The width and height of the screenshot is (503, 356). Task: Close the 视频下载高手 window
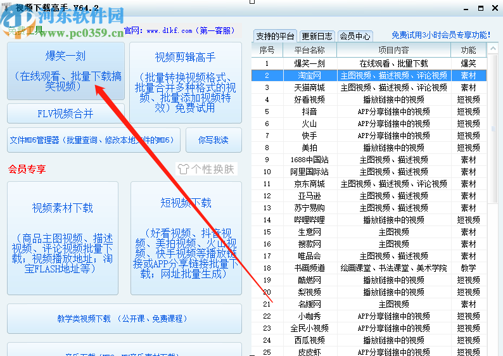(495, 8)
